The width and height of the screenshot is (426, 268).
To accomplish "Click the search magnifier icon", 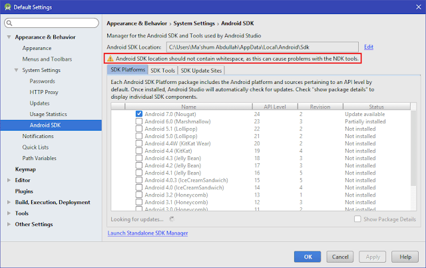I will pos(9,23).
